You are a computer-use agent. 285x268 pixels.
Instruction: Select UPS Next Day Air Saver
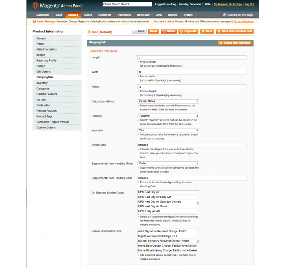(x=167, y=207)
